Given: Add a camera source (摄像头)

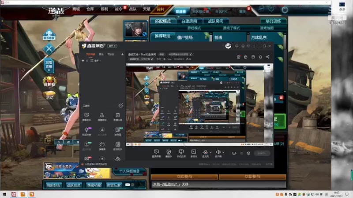Looking at the screenshot, I should [x=169, y=154].
